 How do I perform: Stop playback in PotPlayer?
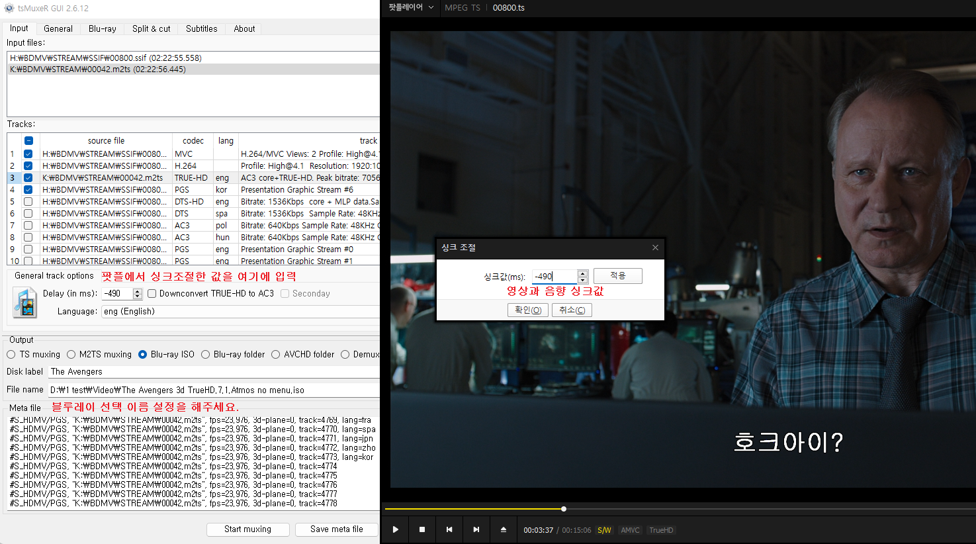coord(422,529)
